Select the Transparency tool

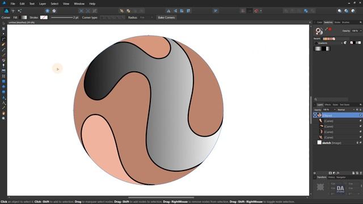click(x=3, y=66)
